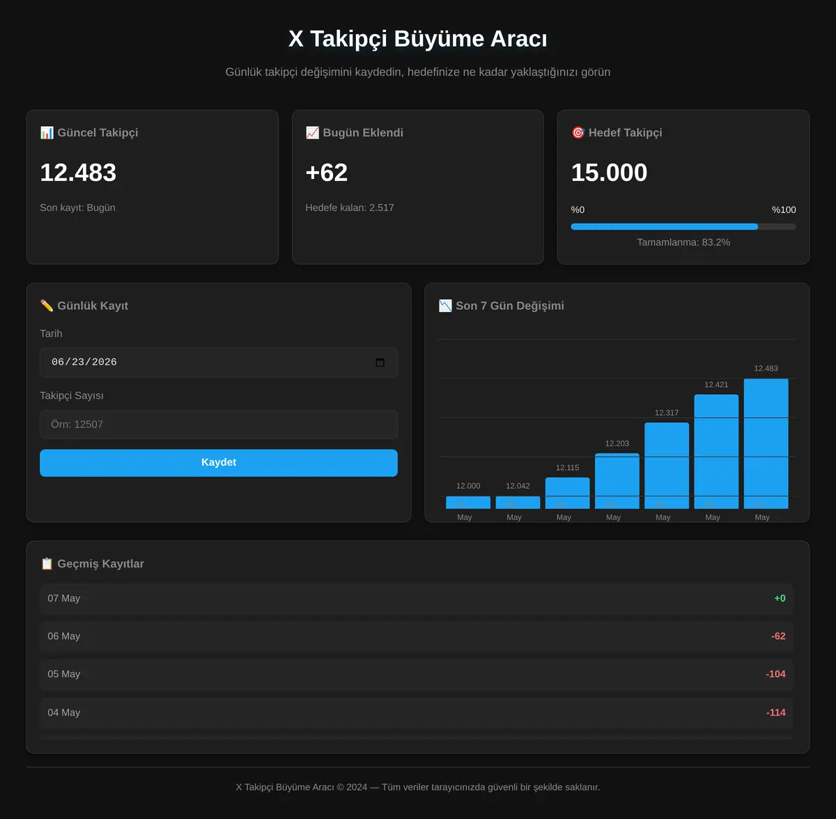The width and height of the screenshot is (836, 819).
Task: Click the -62 change value
Action: click(x=778, y=637)
